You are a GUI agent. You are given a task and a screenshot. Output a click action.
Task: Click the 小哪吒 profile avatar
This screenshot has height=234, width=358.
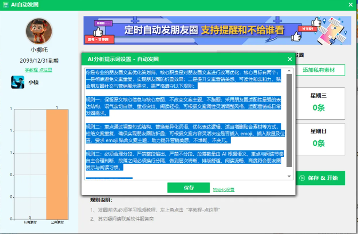click(39, 31)
